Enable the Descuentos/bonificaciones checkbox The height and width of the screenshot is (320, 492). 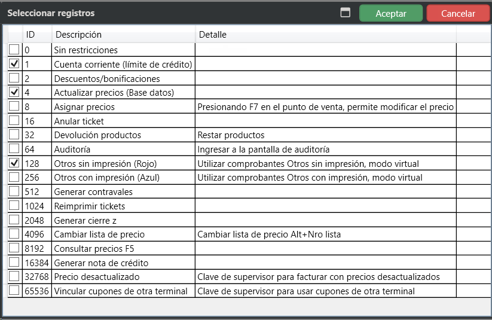[x=14, y=78]
